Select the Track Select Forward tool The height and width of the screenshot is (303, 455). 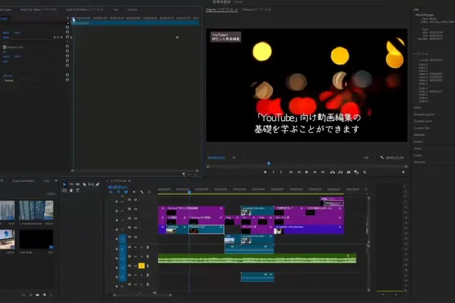pyautogui.click(x=71, y=184)
